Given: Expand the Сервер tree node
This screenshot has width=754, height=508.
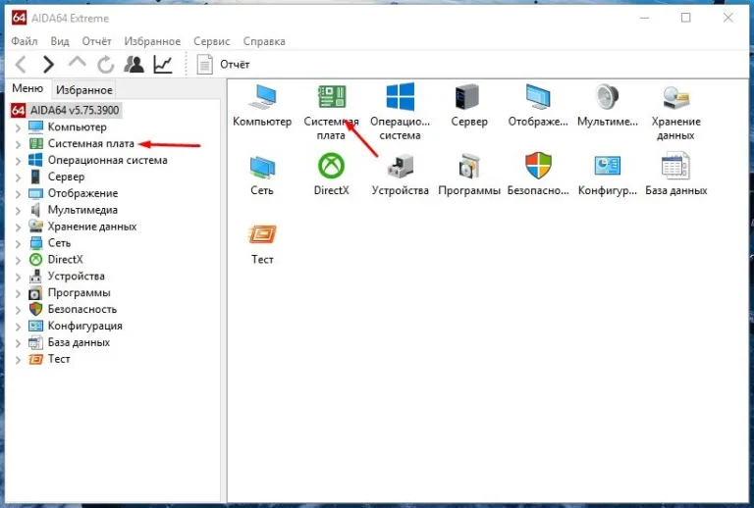Looking at the screenshot, I should click(x=18, y=178).
